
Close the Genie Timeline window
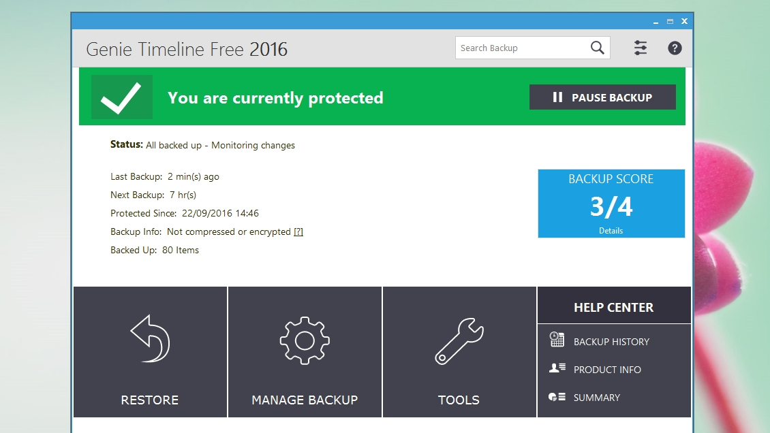pos(684,21)
